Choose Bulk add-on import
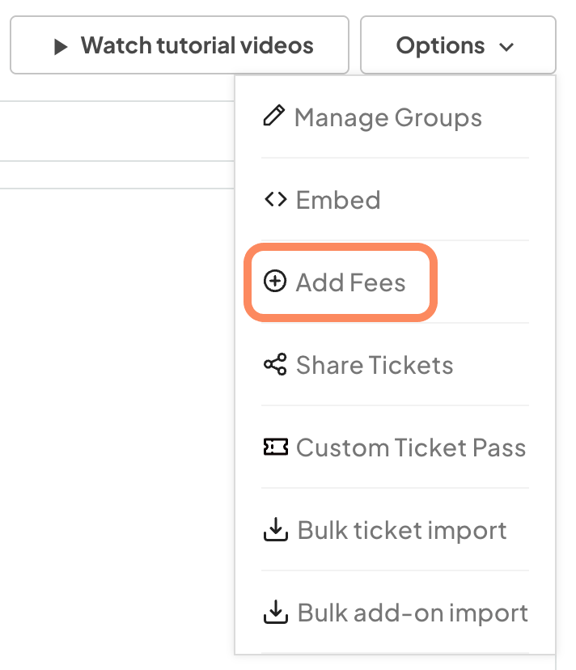The height and width of the screenshot is (670, 576). click(413, 613)
